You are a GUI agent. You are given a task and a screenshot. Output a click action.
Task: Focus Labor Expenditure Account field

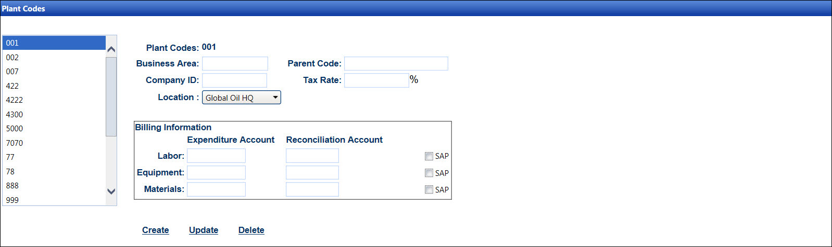(216, 156)
